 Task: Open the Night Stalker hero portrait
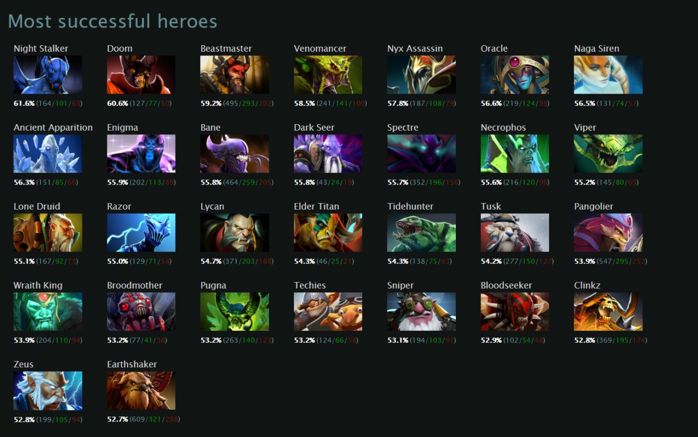pyautogui.click(x=48, y=75)
